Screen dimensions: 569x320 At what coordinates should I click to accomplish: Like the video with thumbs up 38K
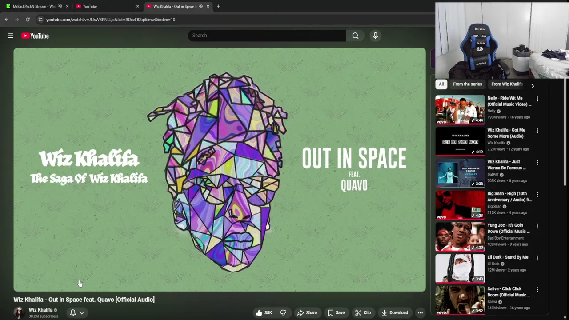click(x=263, y=313)
